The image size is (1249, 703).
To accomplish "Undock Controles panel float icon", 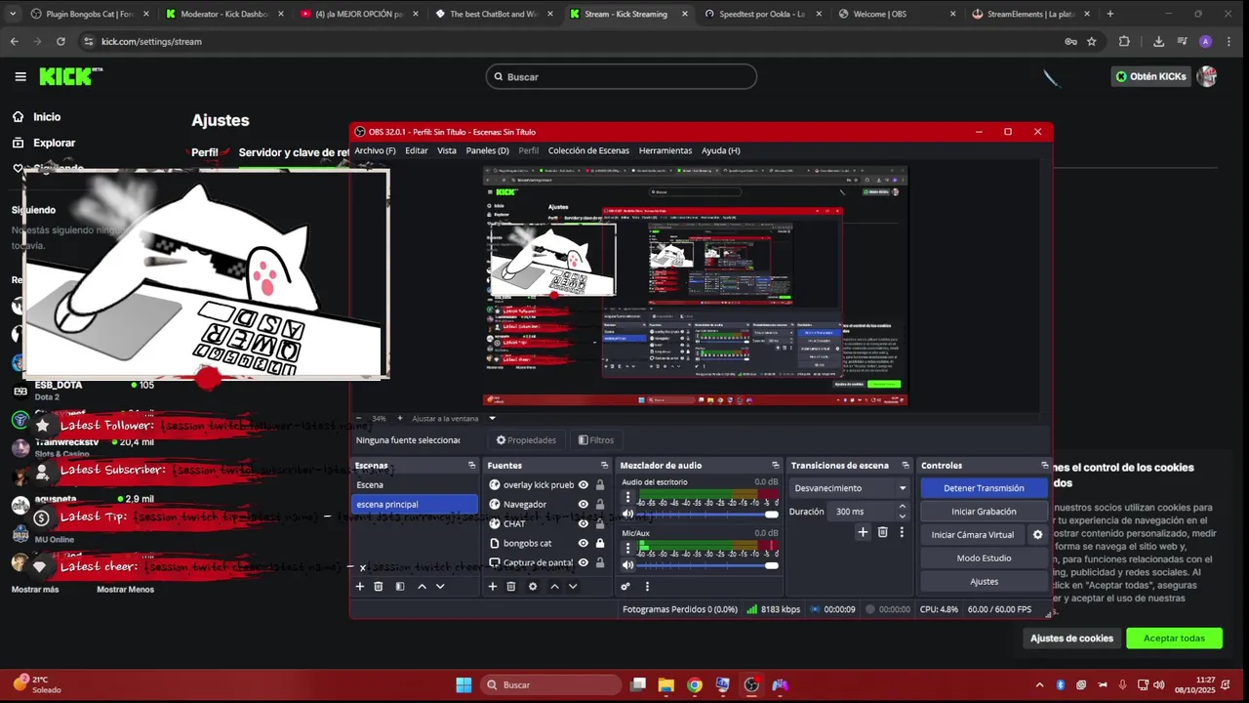I will [x=1044, y=466].
